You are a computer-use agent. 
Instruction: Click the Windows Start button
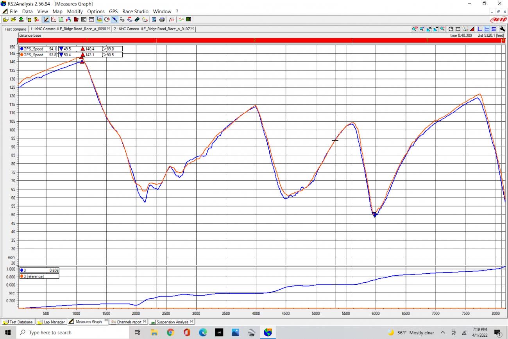[8, 332]
